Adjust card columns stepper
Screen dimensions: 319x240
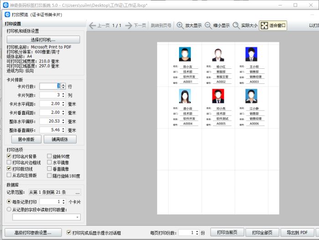click(63, 95)
